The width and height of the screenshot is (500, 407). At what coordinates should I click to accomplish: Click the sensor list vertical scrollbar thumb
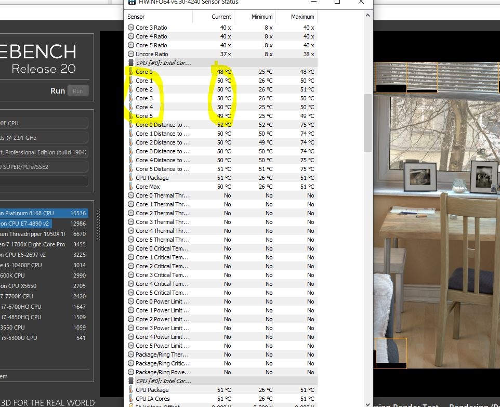tap(367, 123)
